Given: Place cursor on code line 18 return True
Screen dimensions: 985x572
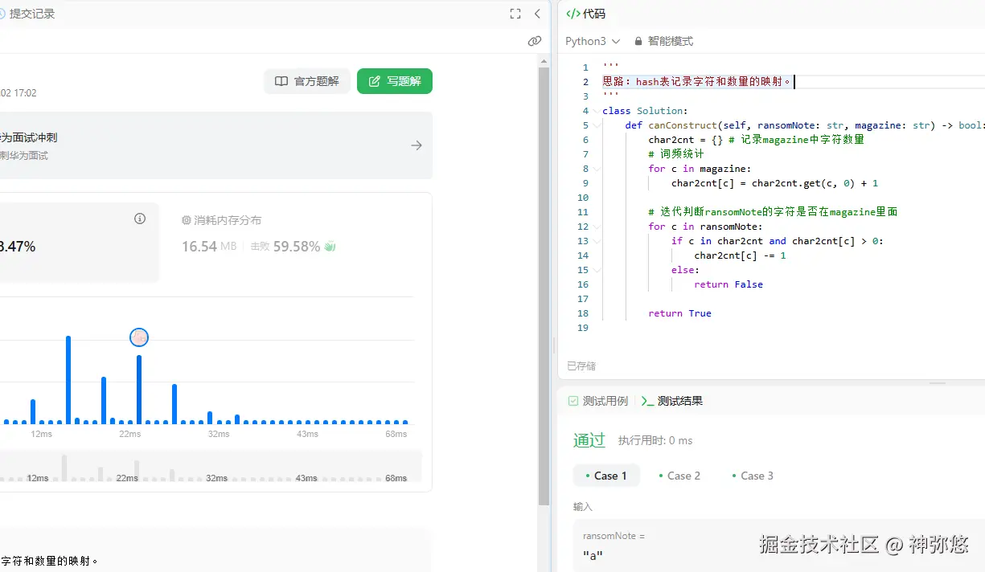Looking at the screenshot, I should 679,313.
